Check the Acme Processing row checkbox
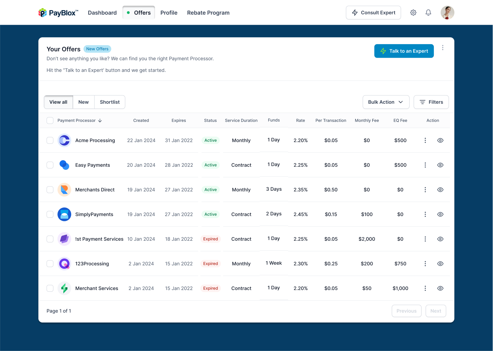The height and width of the screenshot is (351, 493). (x=50, y=140)
